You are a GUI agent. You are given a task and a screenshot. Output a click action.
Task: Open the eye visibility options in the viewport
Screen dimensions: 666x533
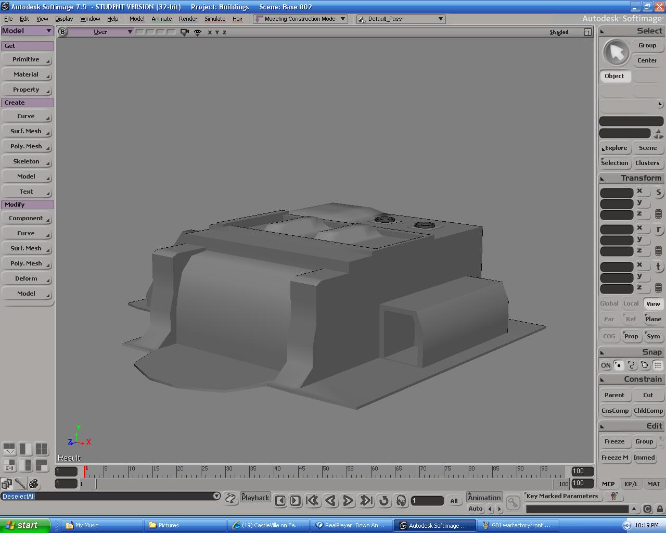[x=197, y=32]
